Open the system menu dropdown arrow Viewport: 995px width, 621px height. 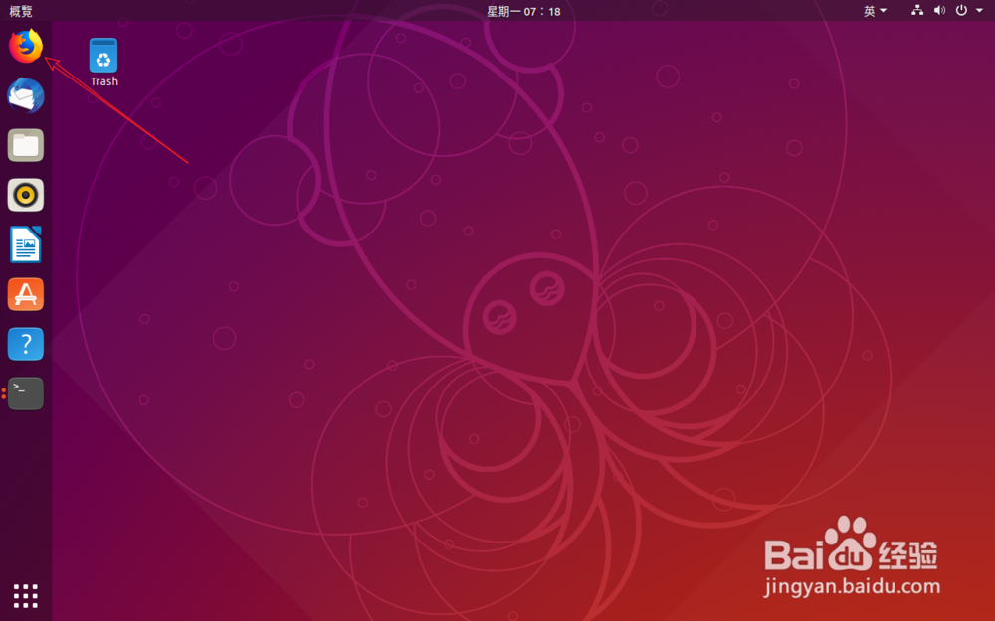979,10
